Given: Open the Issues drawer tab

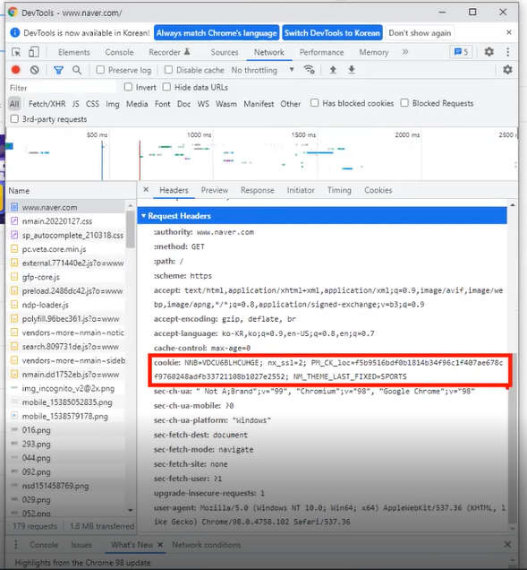Looking at the screenshot, I should coord(81,545).
